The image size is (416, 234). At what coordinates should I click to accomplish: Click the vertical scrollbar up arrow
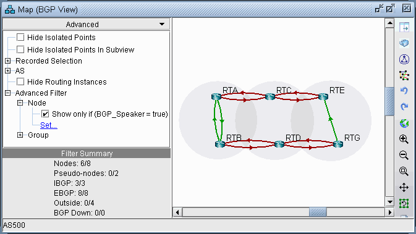tap(390, 23)
